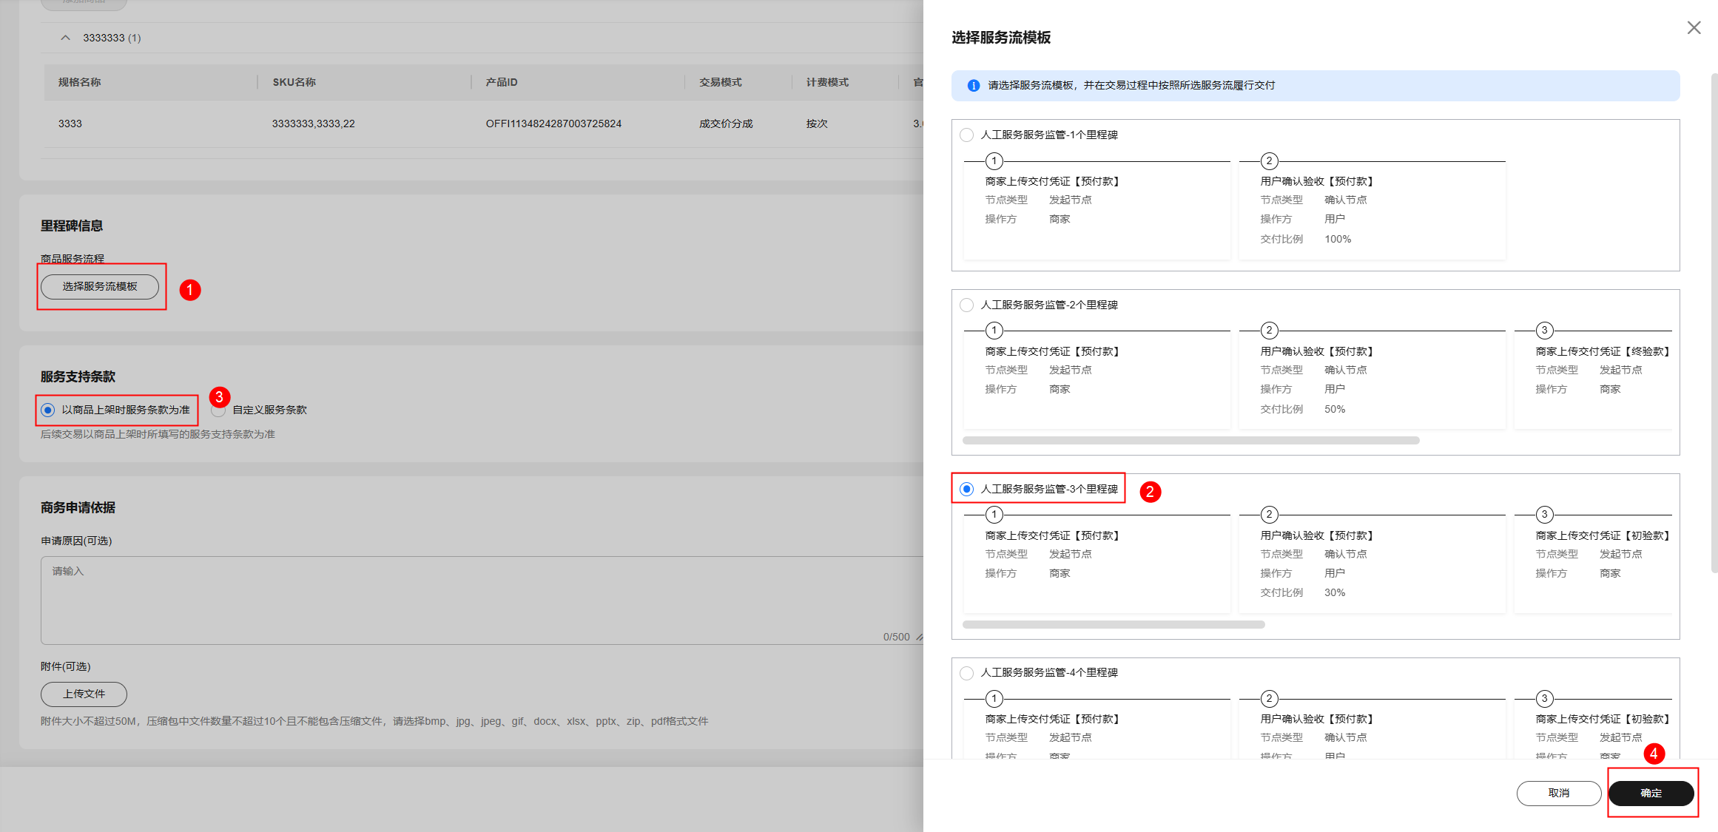Viewport: 1718px width, 832px height.
Task: Click SKU cell 3333333,3333,22
Action: pos(313,124)
